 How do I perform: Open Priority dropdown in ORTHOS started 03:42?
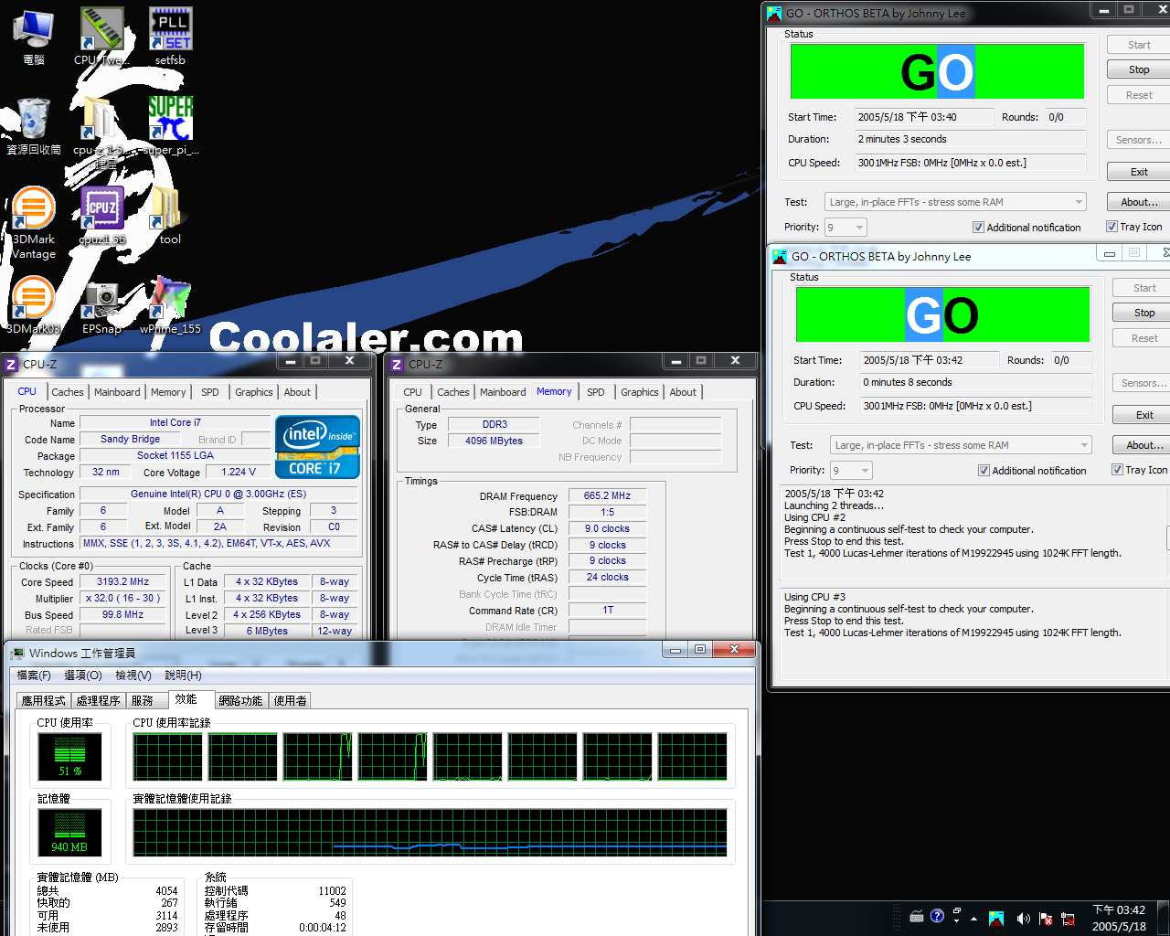pos(851,471)
